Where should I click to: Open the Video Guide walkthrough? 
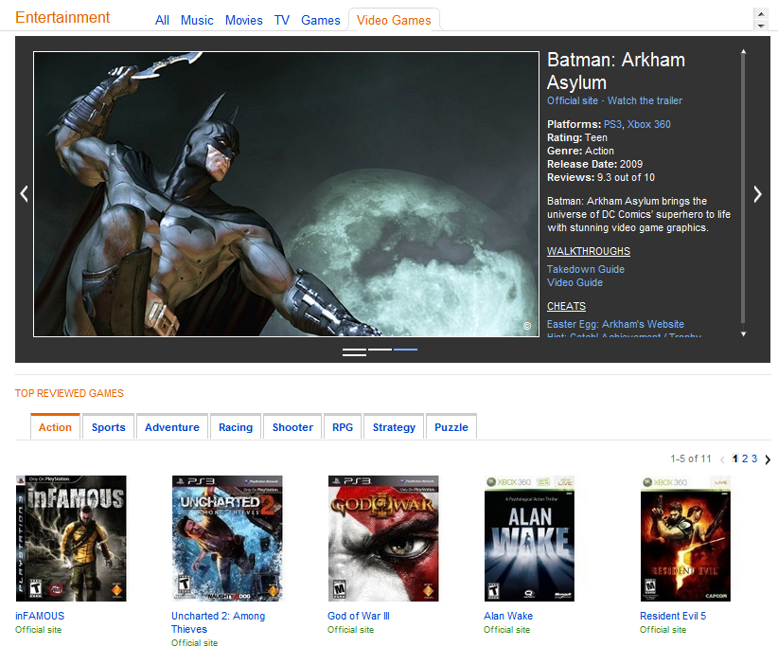pyautogui.click(x=575, y=282)
